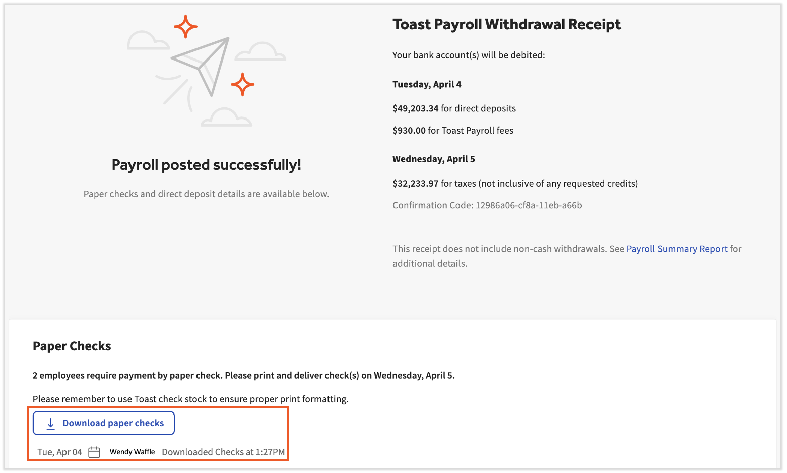The image size is (787, 473).
Task: Select the Confirmation Code text
Action: coord(487,205)
